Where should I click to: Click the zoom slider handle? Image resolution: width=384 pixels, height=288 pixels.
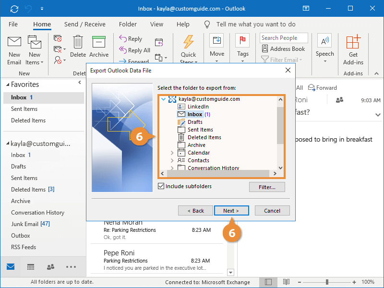pos(327,282)
